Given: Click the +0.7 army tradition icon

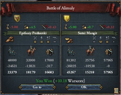Looking at the screenshot, I should 84,27.
